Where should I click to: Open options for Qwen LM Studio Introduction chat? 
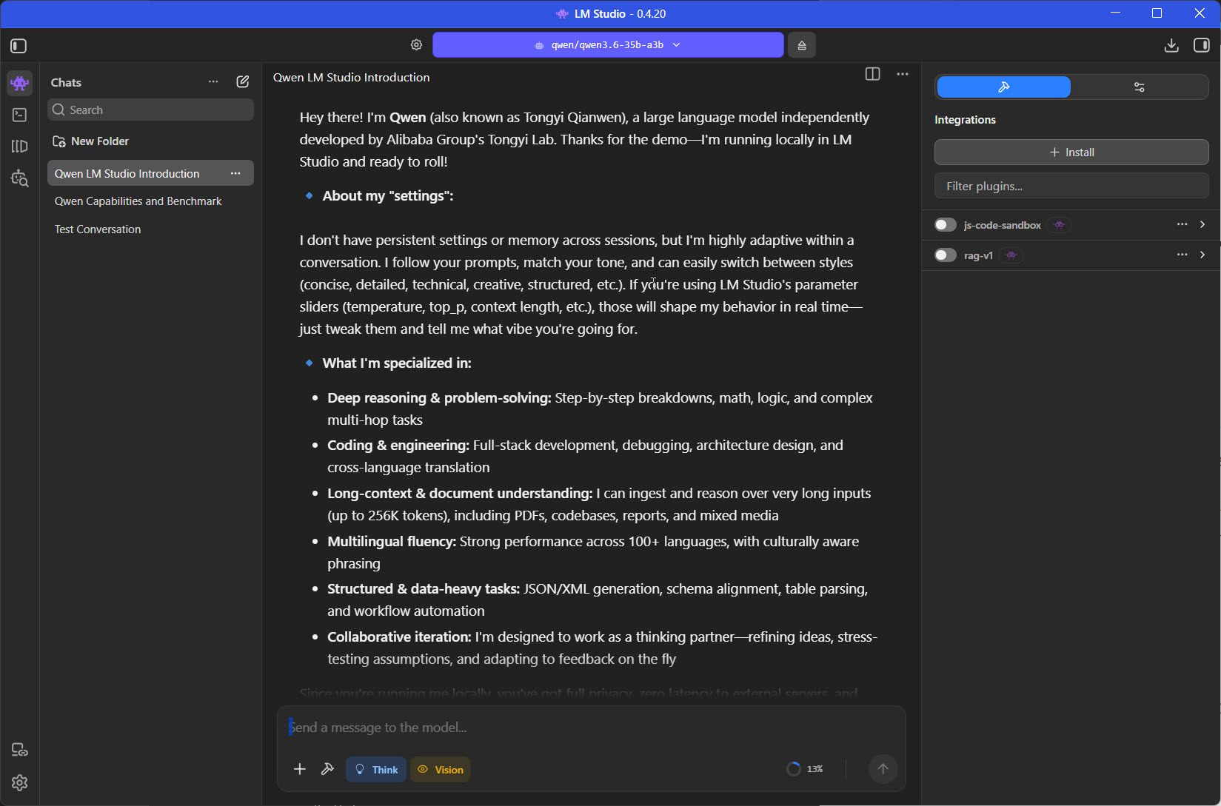tap(235, 173)
